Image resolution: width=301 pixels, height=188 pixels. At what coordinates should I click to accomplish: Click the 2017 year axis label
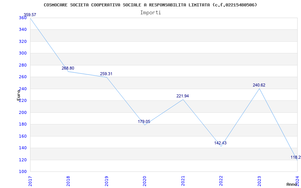pyautogui.click(x=30, y=181)
